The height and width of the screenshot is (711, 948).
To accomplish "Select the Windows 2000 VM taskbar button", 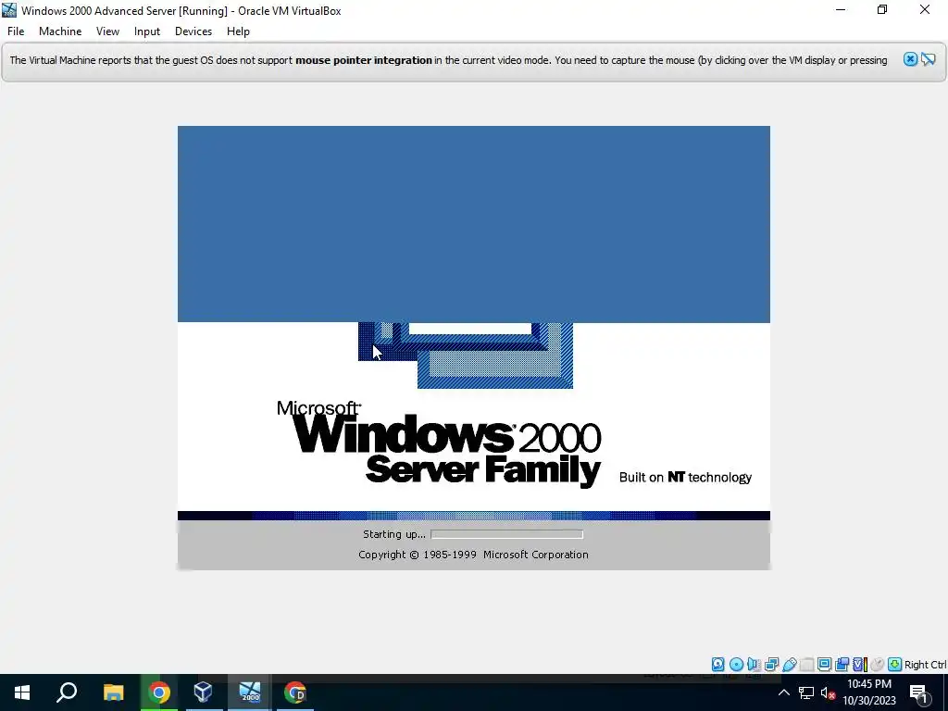I will click(x=249, y=692).
